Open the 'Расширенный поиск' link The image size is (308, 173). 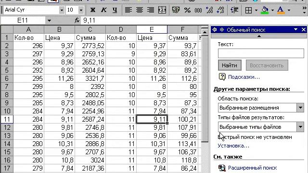click(252, 168)
